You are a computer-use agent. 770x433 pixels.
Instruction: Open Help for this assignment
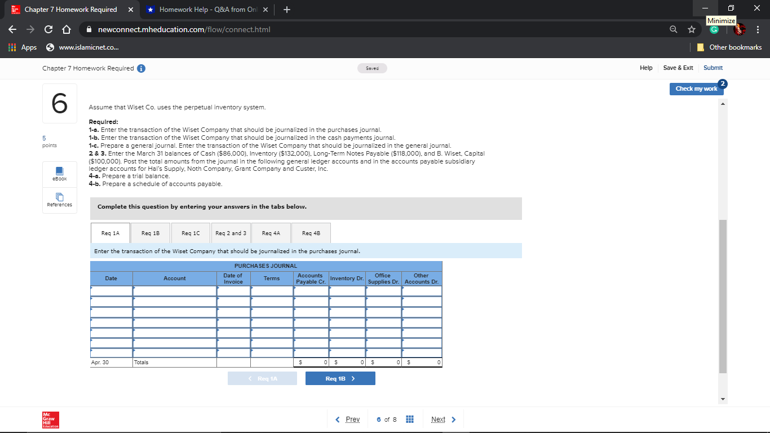(x=646, y=68)
